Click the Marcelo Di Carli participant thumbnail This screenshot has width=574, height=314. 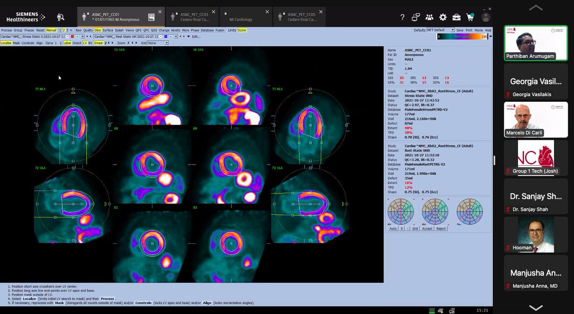(x=535, y=119)
